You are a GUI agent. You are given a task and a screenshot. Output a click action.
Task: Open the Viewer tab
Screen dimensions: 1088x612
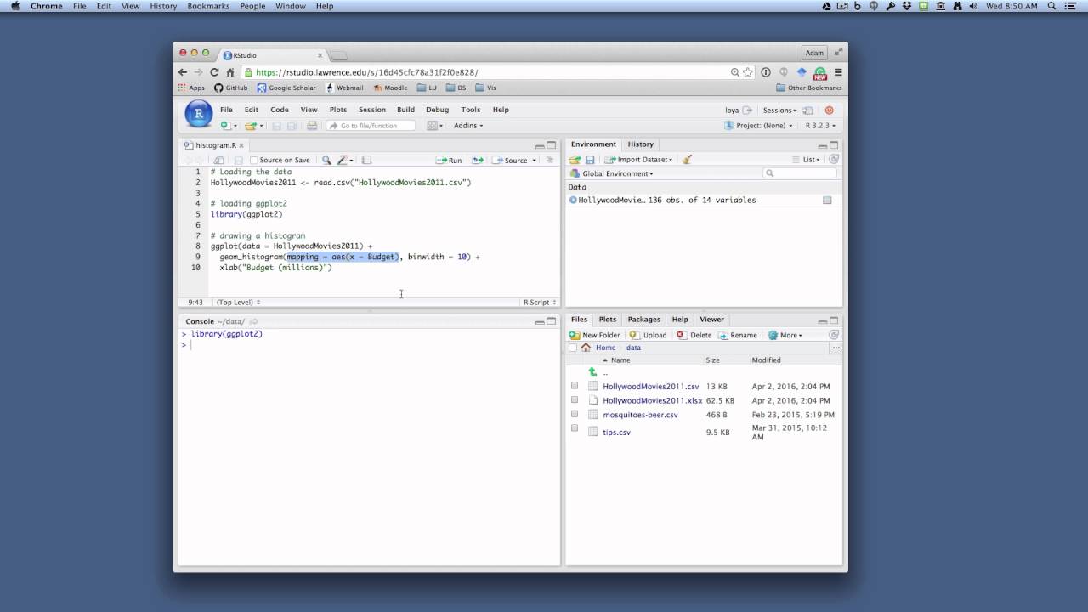click(711, 320)
